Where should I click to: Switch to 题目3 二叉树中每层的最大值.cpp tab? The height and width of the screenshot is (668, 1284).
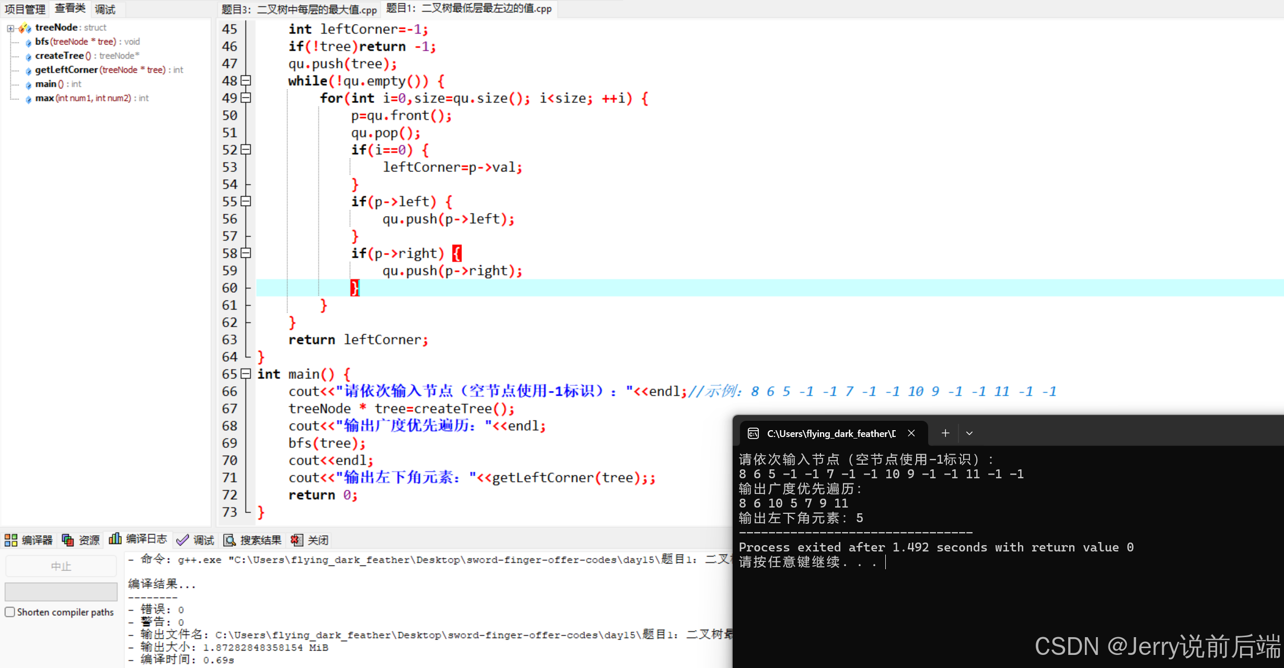click(299, 9)
